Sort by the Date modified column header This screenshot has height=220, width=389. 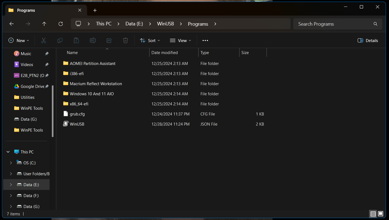(x=174, y=53)
